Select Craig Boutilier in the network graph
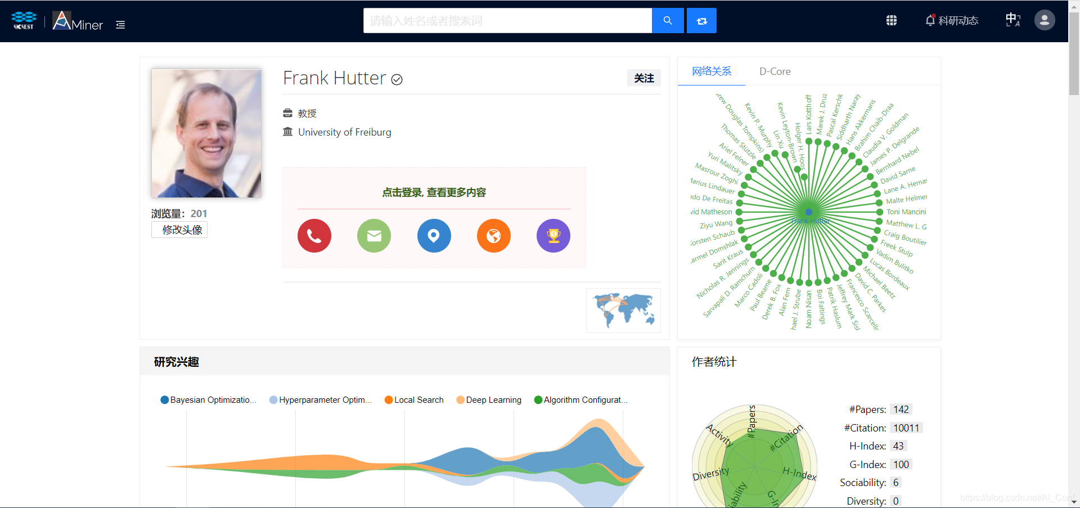Image resolution: width=1080 pixels, height=508 pixels. pos(904,237)
